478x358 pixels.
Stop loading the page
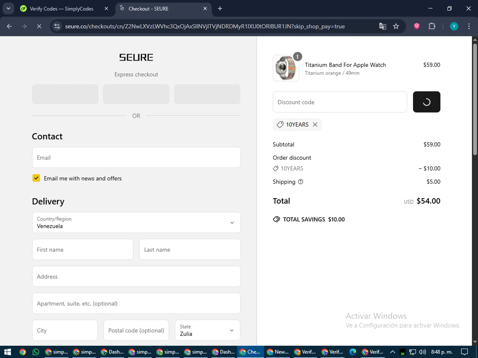pos(39,26)
